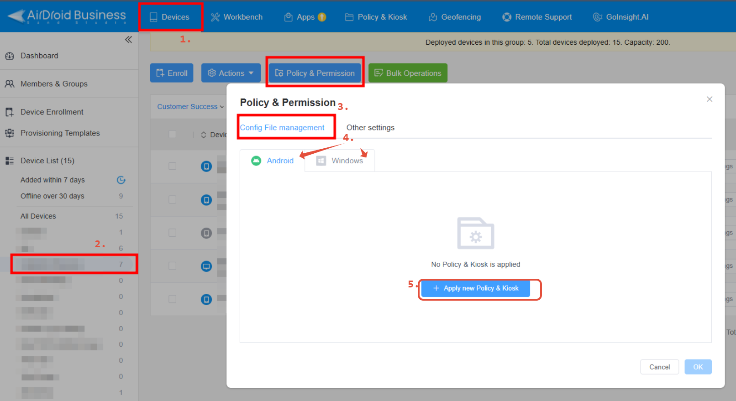Select the Windows platform tab
The image size is (736, 401).
coord(340,161)
